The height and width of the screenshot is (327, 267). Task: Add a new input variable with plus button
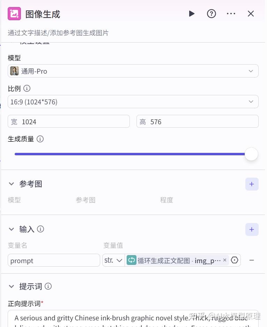(x=252, y=230)
